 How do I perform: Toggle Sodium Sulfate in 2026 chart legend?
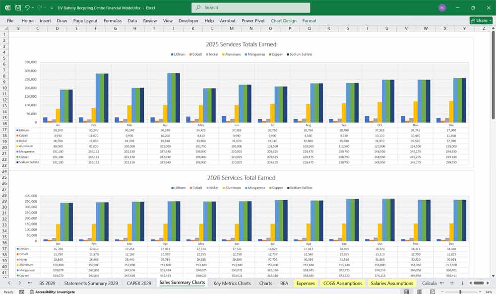(x=301, y=188)
